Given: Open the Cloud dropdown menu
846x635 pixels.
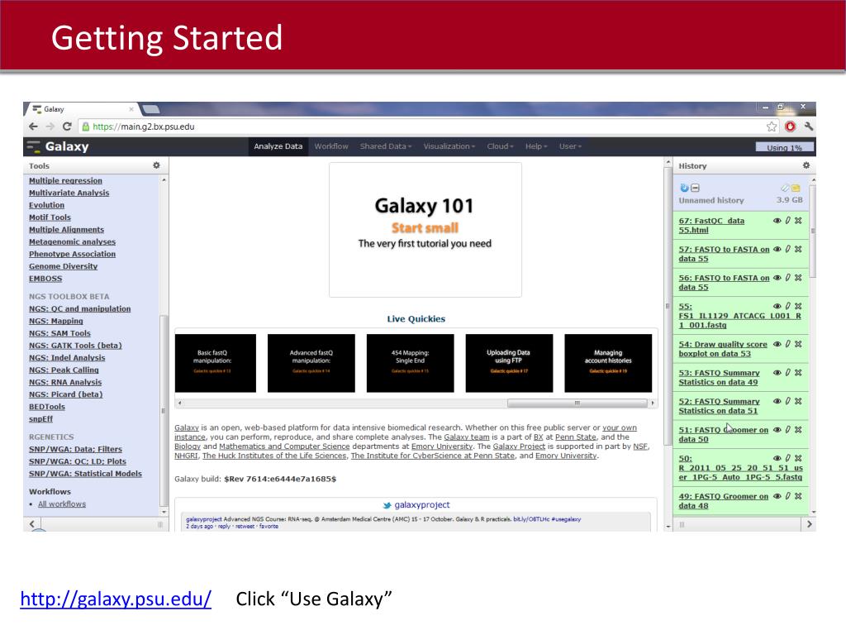Looking at the screenshot, I should [x=500, y=146].
